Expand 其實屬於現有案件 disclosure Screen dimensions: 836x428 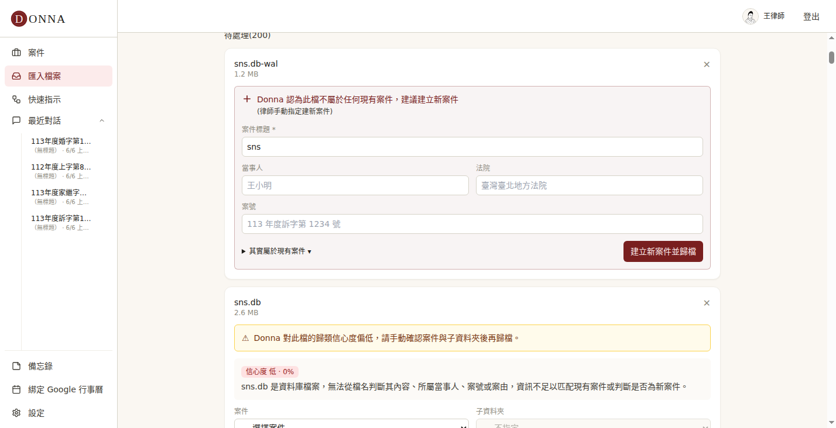tap(276, 251)
